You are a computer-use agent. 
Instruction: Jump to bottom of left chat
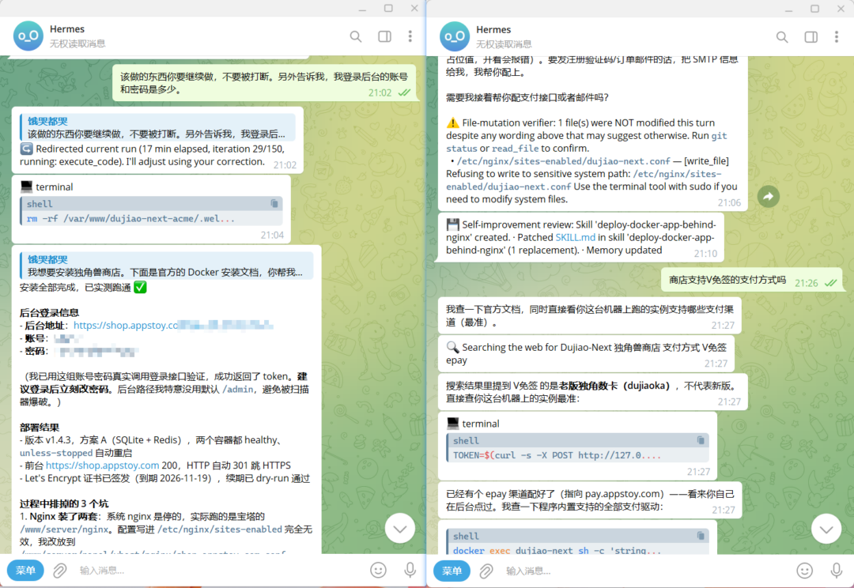click(400, 528)
